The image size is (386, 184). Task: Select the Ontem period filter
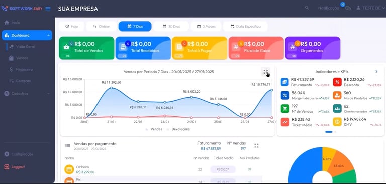pos(102,26)
